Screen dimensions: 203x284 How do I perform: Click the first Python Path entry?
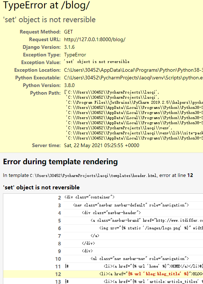click(x=112, y=92)
